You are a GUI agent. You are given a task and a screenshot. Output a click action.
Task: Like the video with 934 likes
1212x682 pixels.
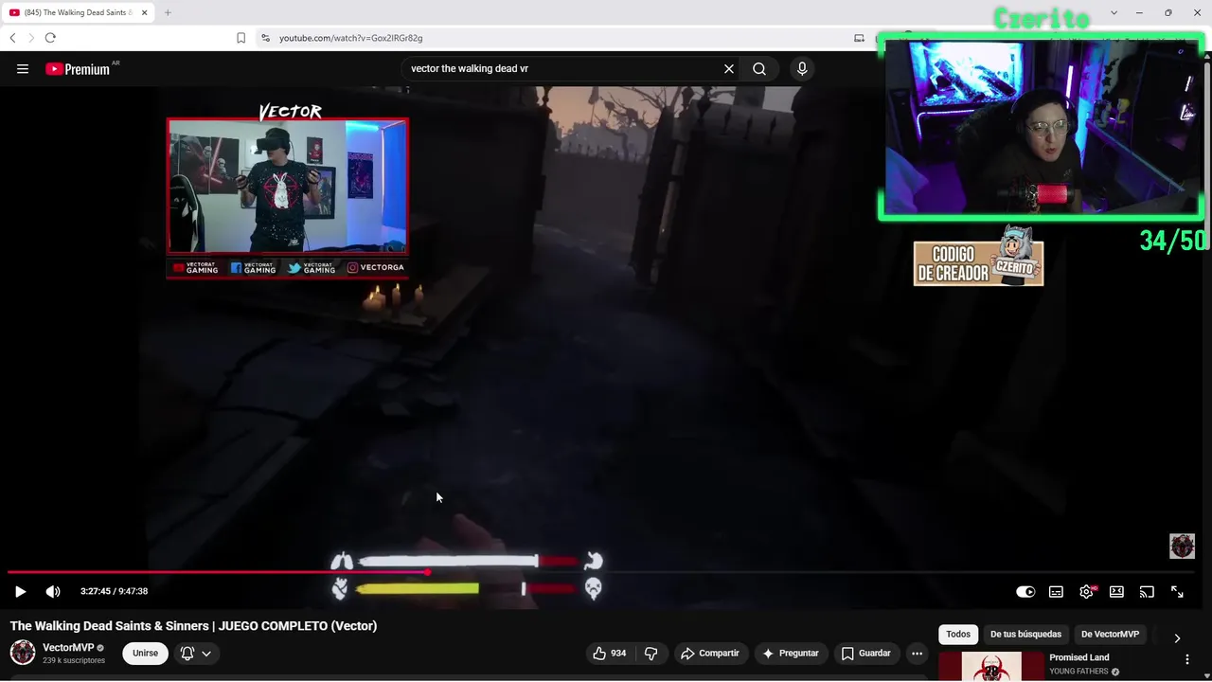pos(609,654)
